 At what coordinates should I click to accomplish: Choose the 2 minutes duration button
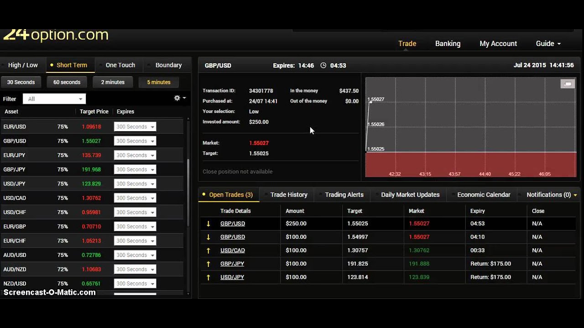point(113,82)
